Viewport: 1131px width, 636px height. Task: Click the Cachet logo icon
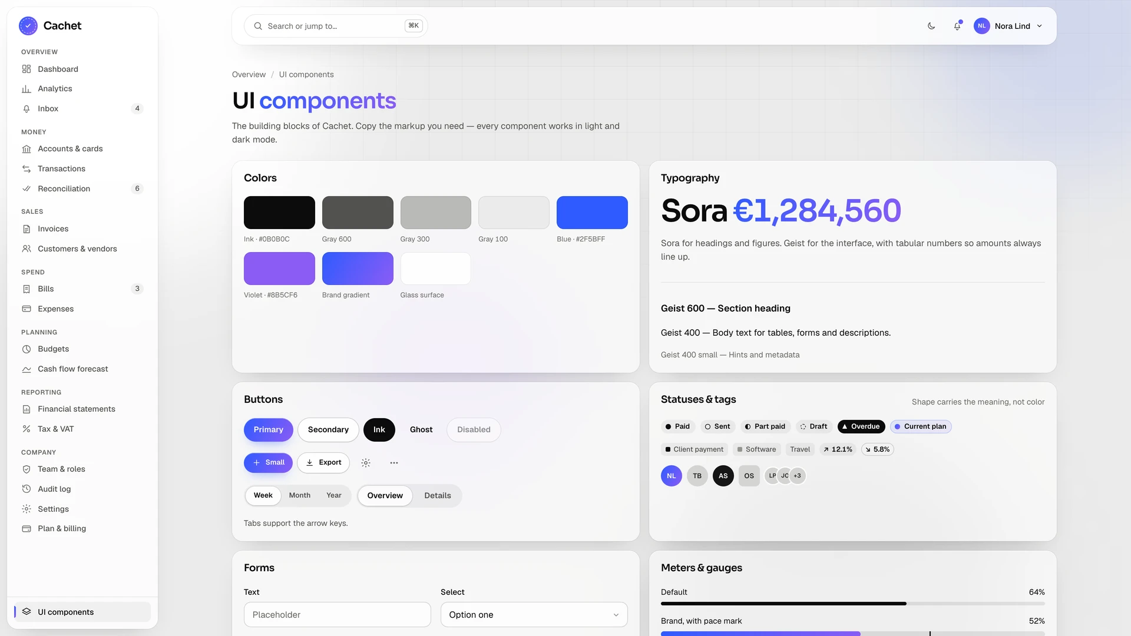28,26
